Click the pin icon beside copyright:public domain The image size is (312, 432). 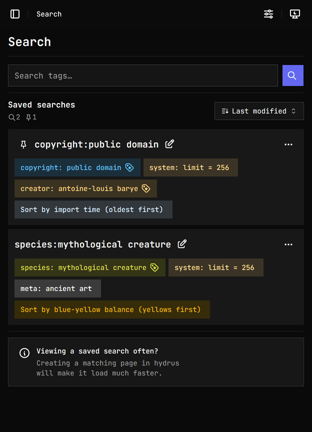click(23, 144)
